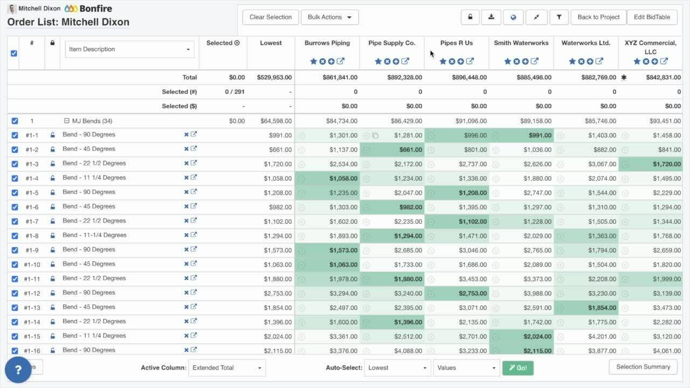Click the collapse arrows icon button

click(536, 17)
